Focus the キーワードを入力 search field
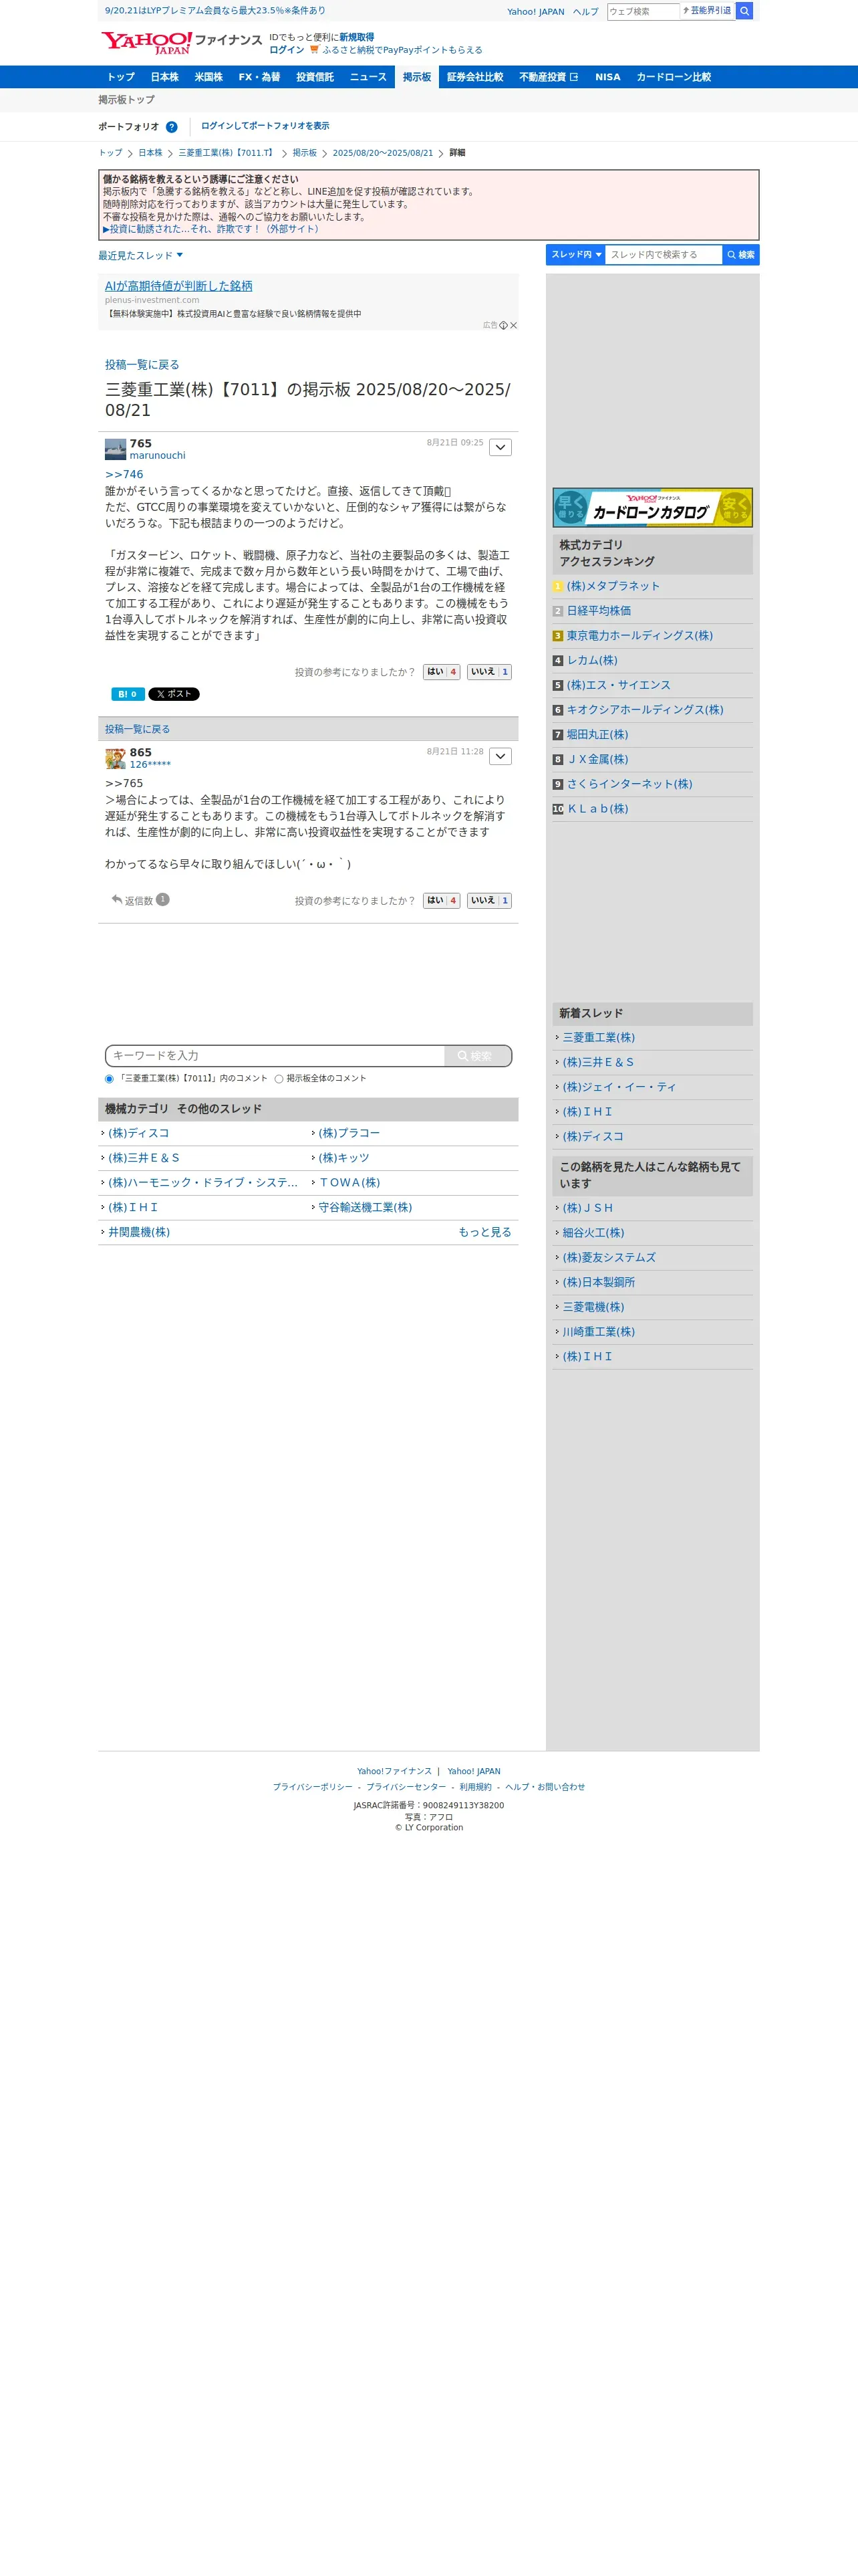This screenshot has width=858, height=2576. click(x=276, y=1056)
